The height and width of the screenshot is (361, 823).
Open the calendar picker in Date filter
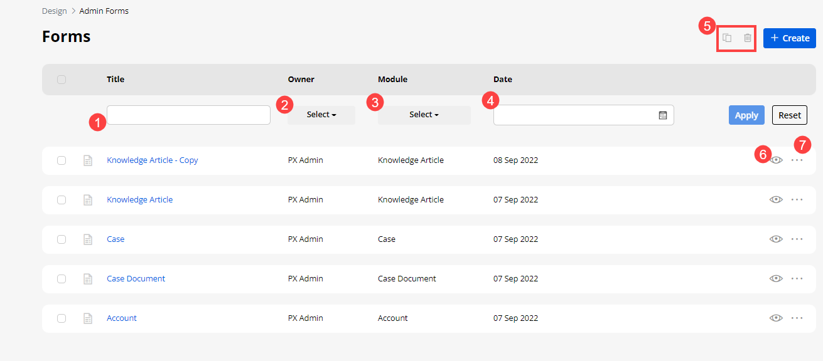[662, 115]
